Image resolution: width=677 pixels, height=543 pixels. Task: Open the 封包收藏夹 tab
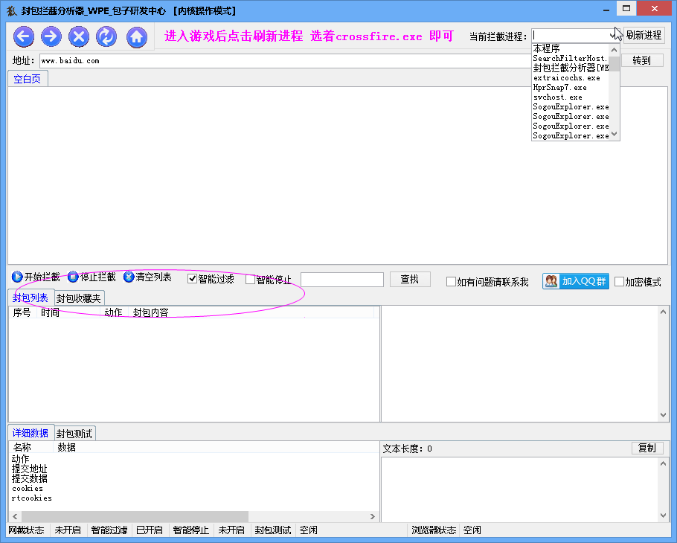pos(79,298)
